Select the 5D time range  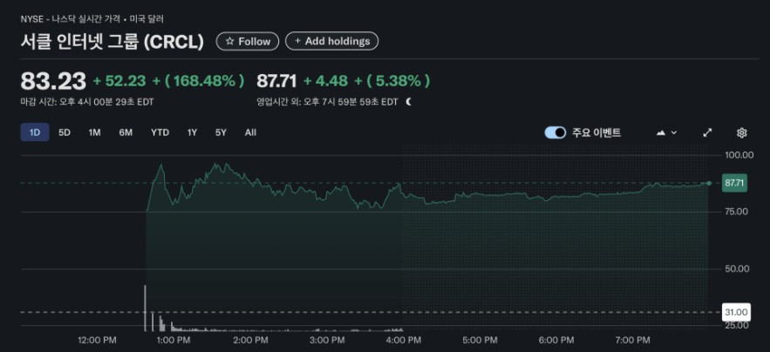pyautogui.click(x=65, y=132)
